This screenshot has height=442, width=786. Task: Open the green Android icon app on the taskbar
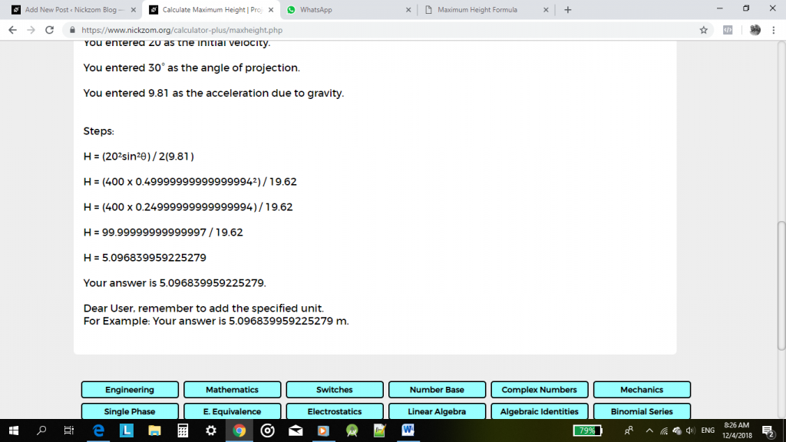(352, 430)
